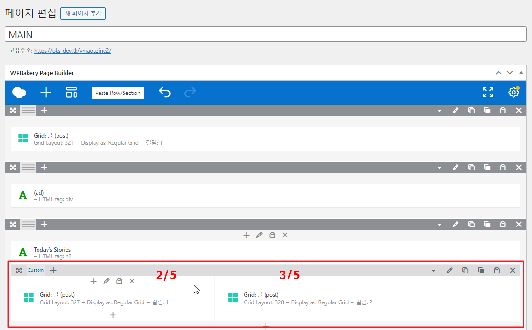Image resolution: width=532 pixels, height=330 pixels.
Task: Move WPBakery panel up with chevron
Action: coord(498,73)
